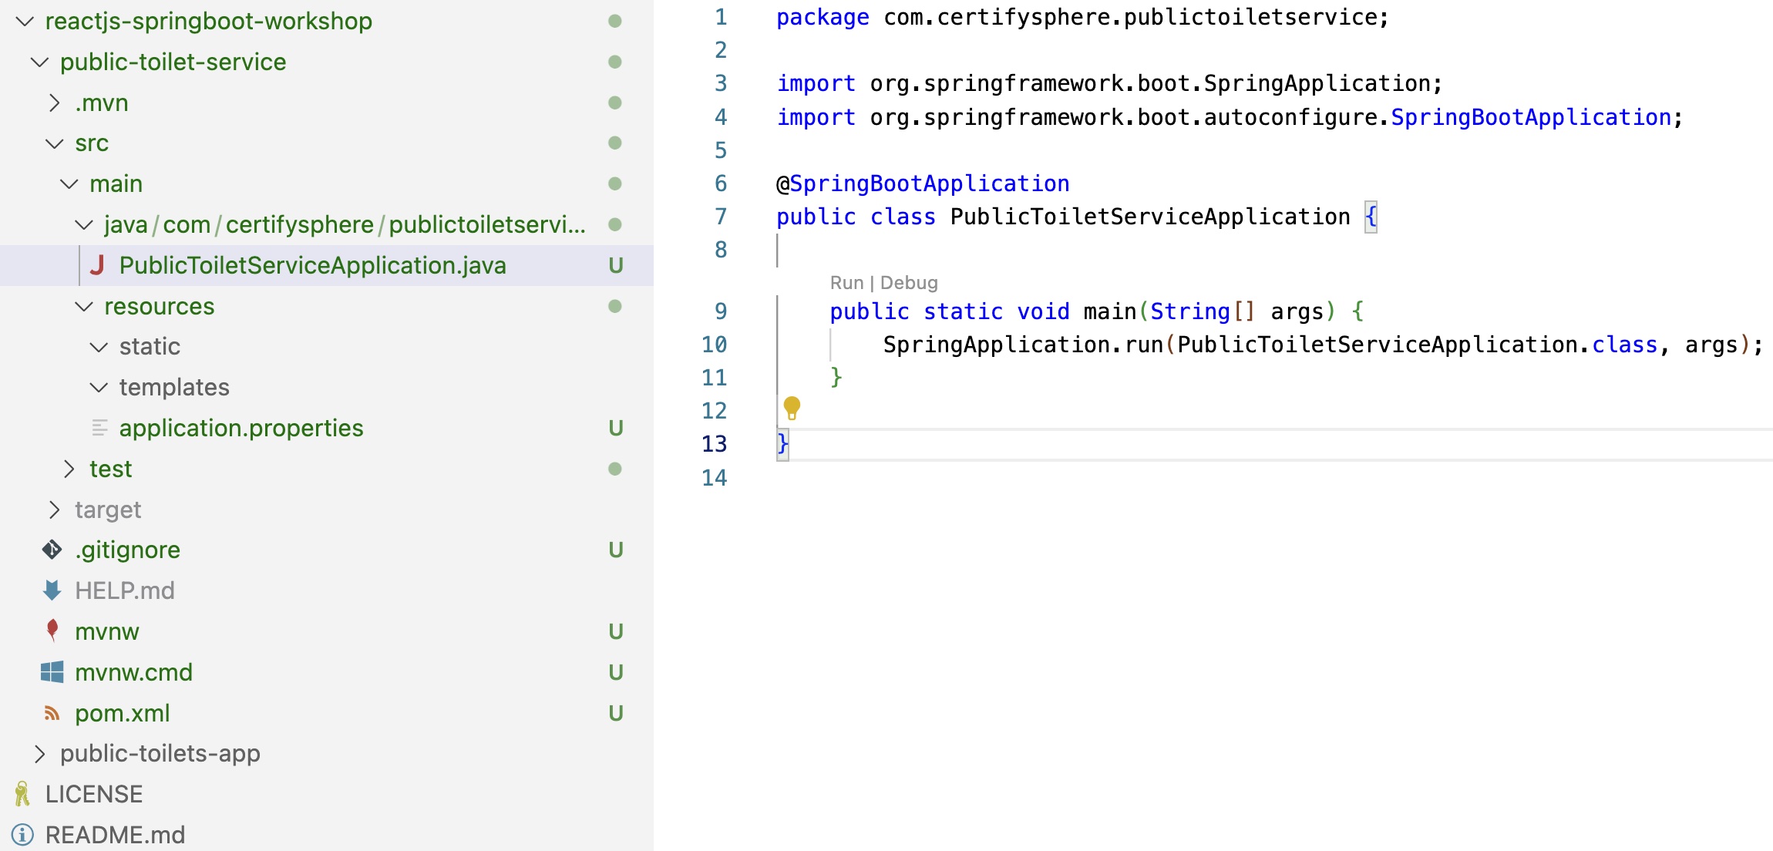
Task: Click the application.properties file icon
Action: tap(97, 427)
